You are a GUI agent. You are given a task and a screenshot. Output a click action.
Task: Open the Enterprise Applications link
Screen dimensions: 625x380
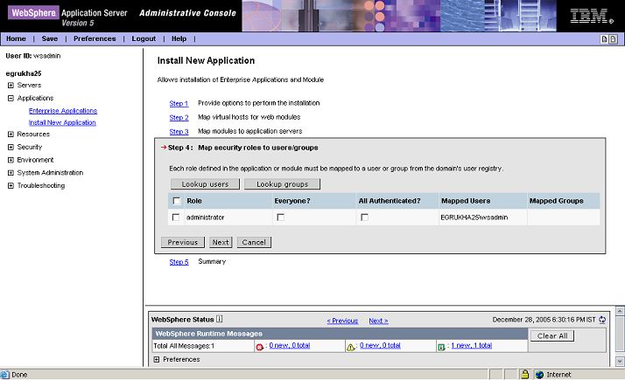tap(63, 111)
